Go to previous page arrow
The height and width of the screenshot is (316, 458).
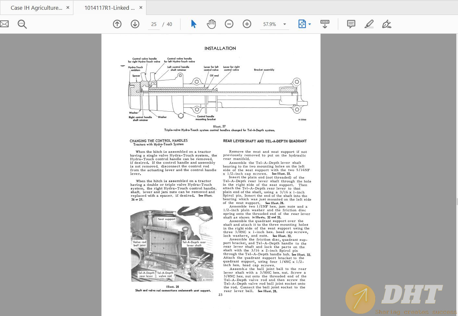[x=117, y=24]
